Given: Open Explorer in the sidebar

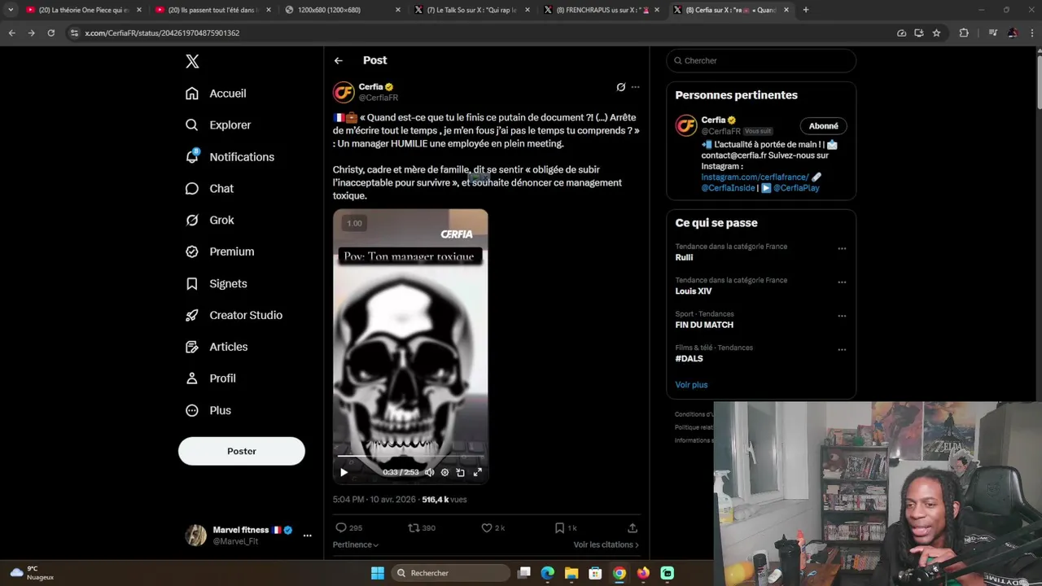Looking at the screenshot, I should 218,125.
